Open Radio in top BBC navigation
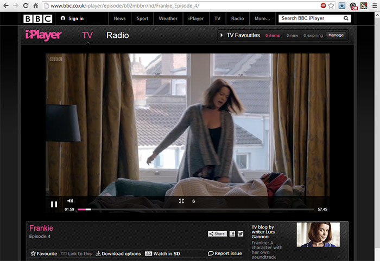 tap(238, 18)
